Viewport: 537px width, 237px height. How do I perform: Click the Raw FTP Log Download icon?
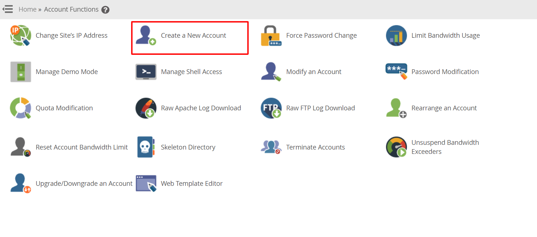(271, 108)
